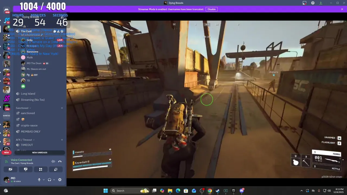Mute masato stream volume icon
Image resolution: width=347 pixels, height=195 pixels.
tap(110, 149)
